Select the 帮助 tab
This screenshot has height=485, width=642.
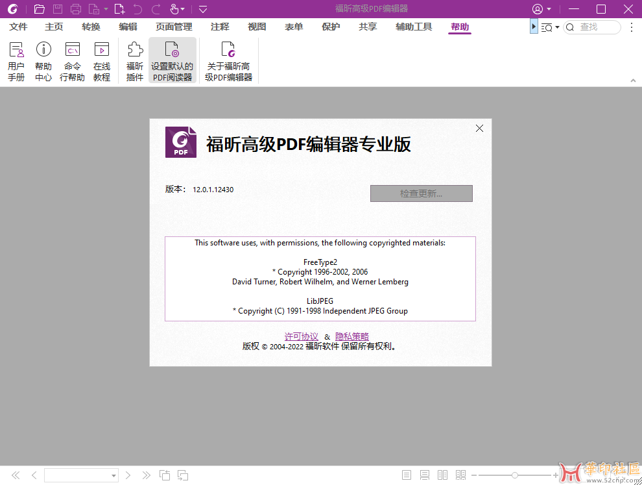460,27
